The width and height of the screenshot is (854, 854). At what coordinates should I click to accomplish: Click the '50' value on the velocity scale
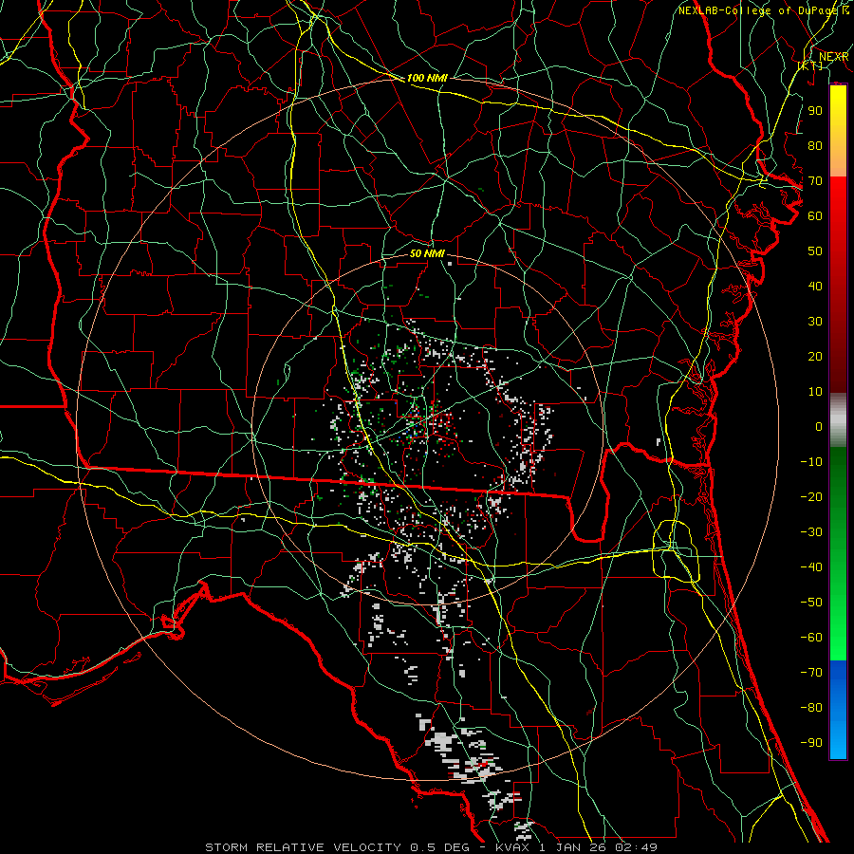(x=815, y=251)
